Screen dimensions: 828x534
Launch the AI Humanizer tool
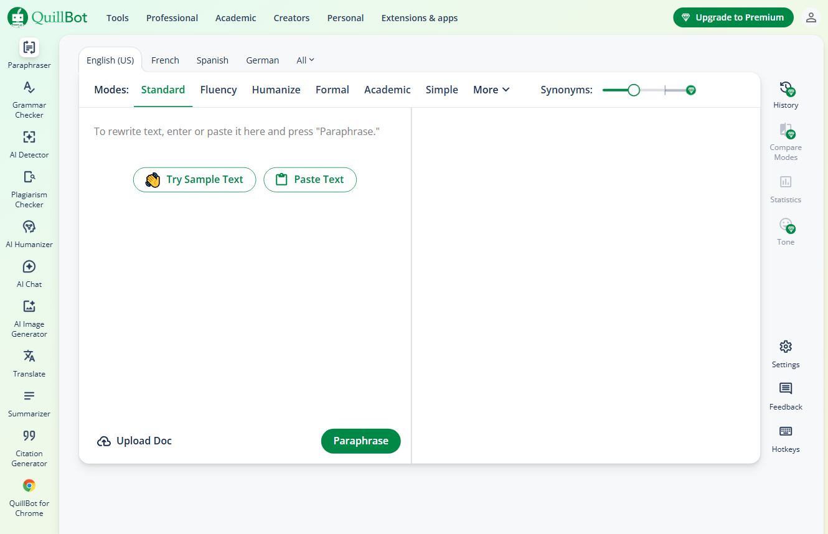point(29,234)
